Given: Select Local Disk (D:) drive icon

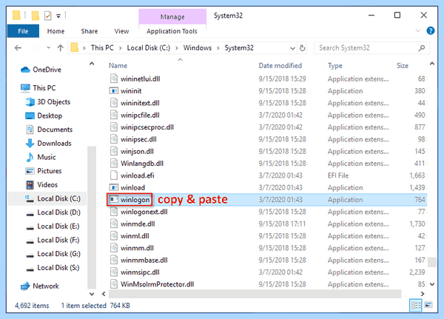Looking at the screenshot, I should (30, 214).
